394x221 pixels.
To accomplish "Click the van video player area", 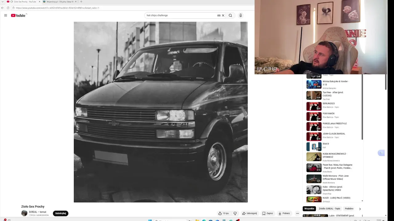I will tap(161, 112).
